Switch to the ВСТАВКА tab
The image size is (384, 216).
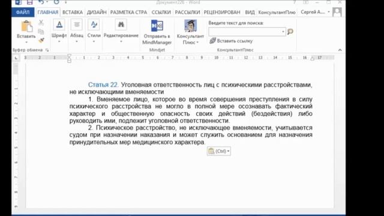tap(73, 12)
